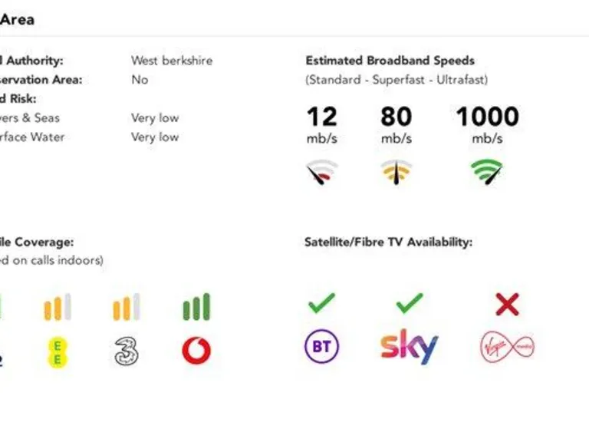The width and height of the screenshot is (589, 442).
Task: Click the orange signal bars above Three
Action: [127, 307]
